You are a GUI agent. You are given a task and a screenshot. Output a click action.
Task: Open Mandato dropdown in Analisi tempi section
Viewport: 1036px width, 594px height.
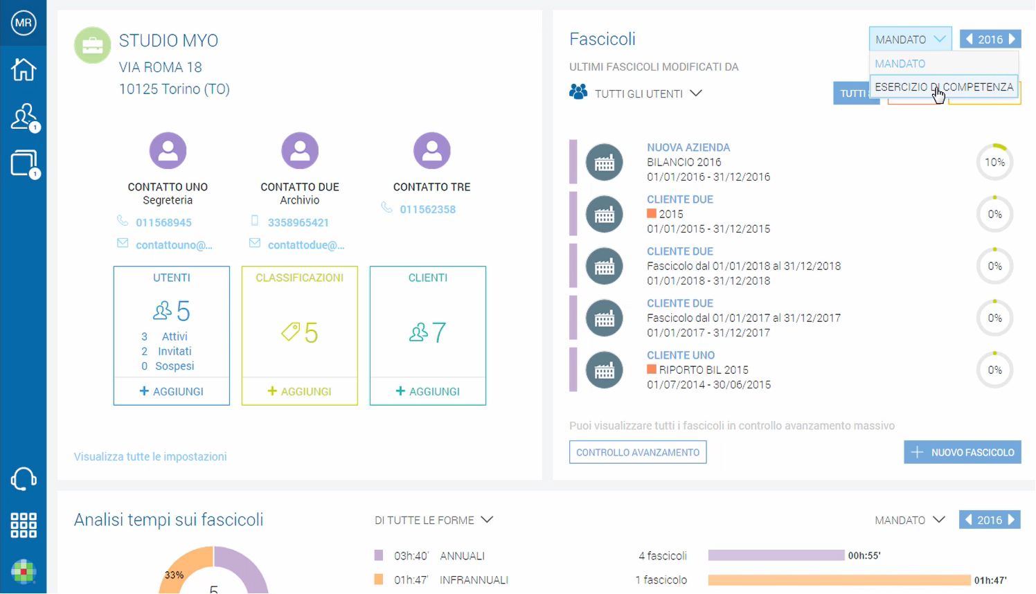pyautogui.click(x=909, y=520)
